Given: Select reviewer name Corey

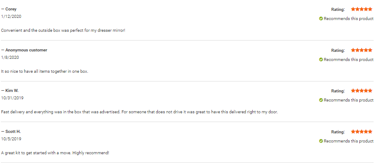Looking at the screenshot, I should click(x=11, y=9).
